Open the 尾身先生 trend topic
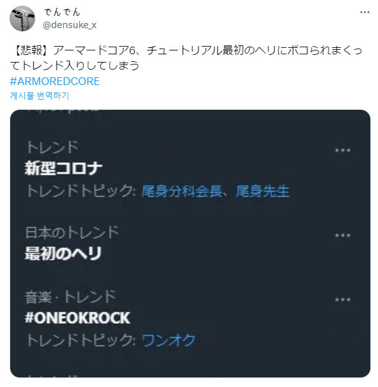 (x=262, y=191)
